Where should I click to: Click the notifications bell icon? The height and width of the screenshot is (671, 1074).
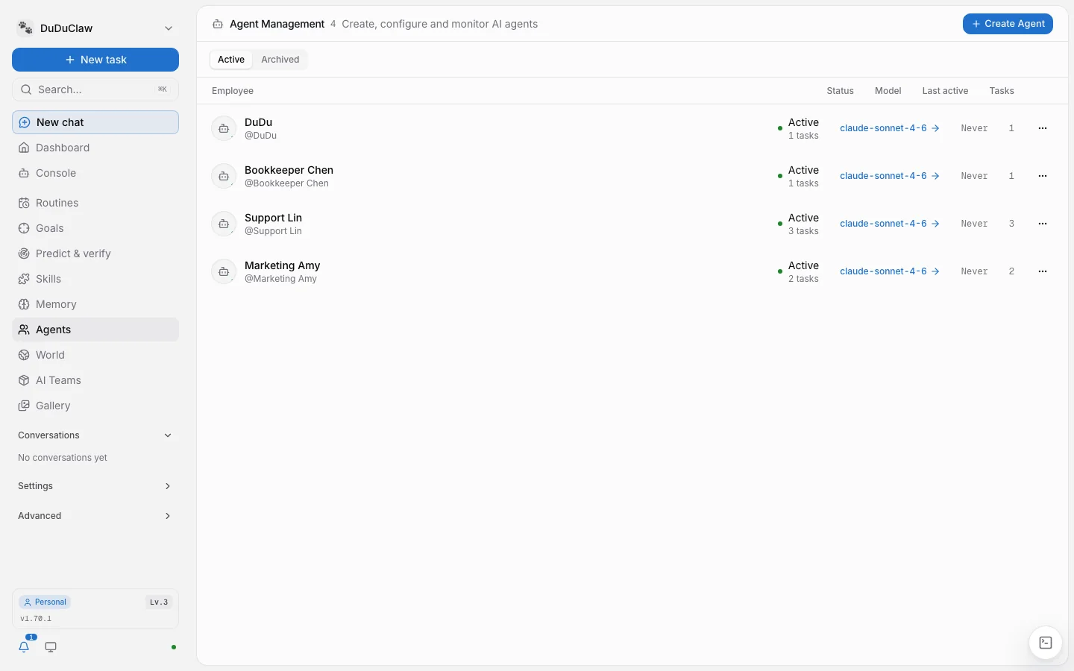click(24, 646)
